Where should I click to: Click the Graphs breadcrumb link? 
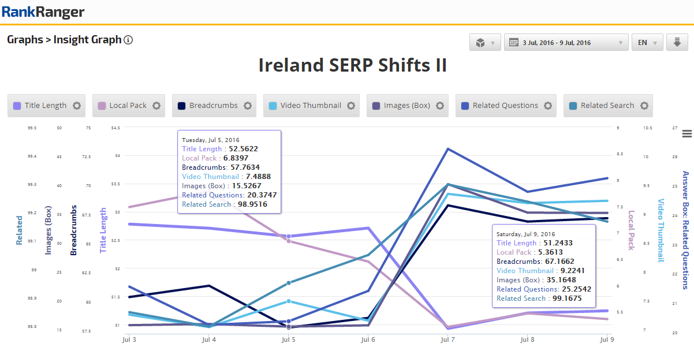[25, 40]
